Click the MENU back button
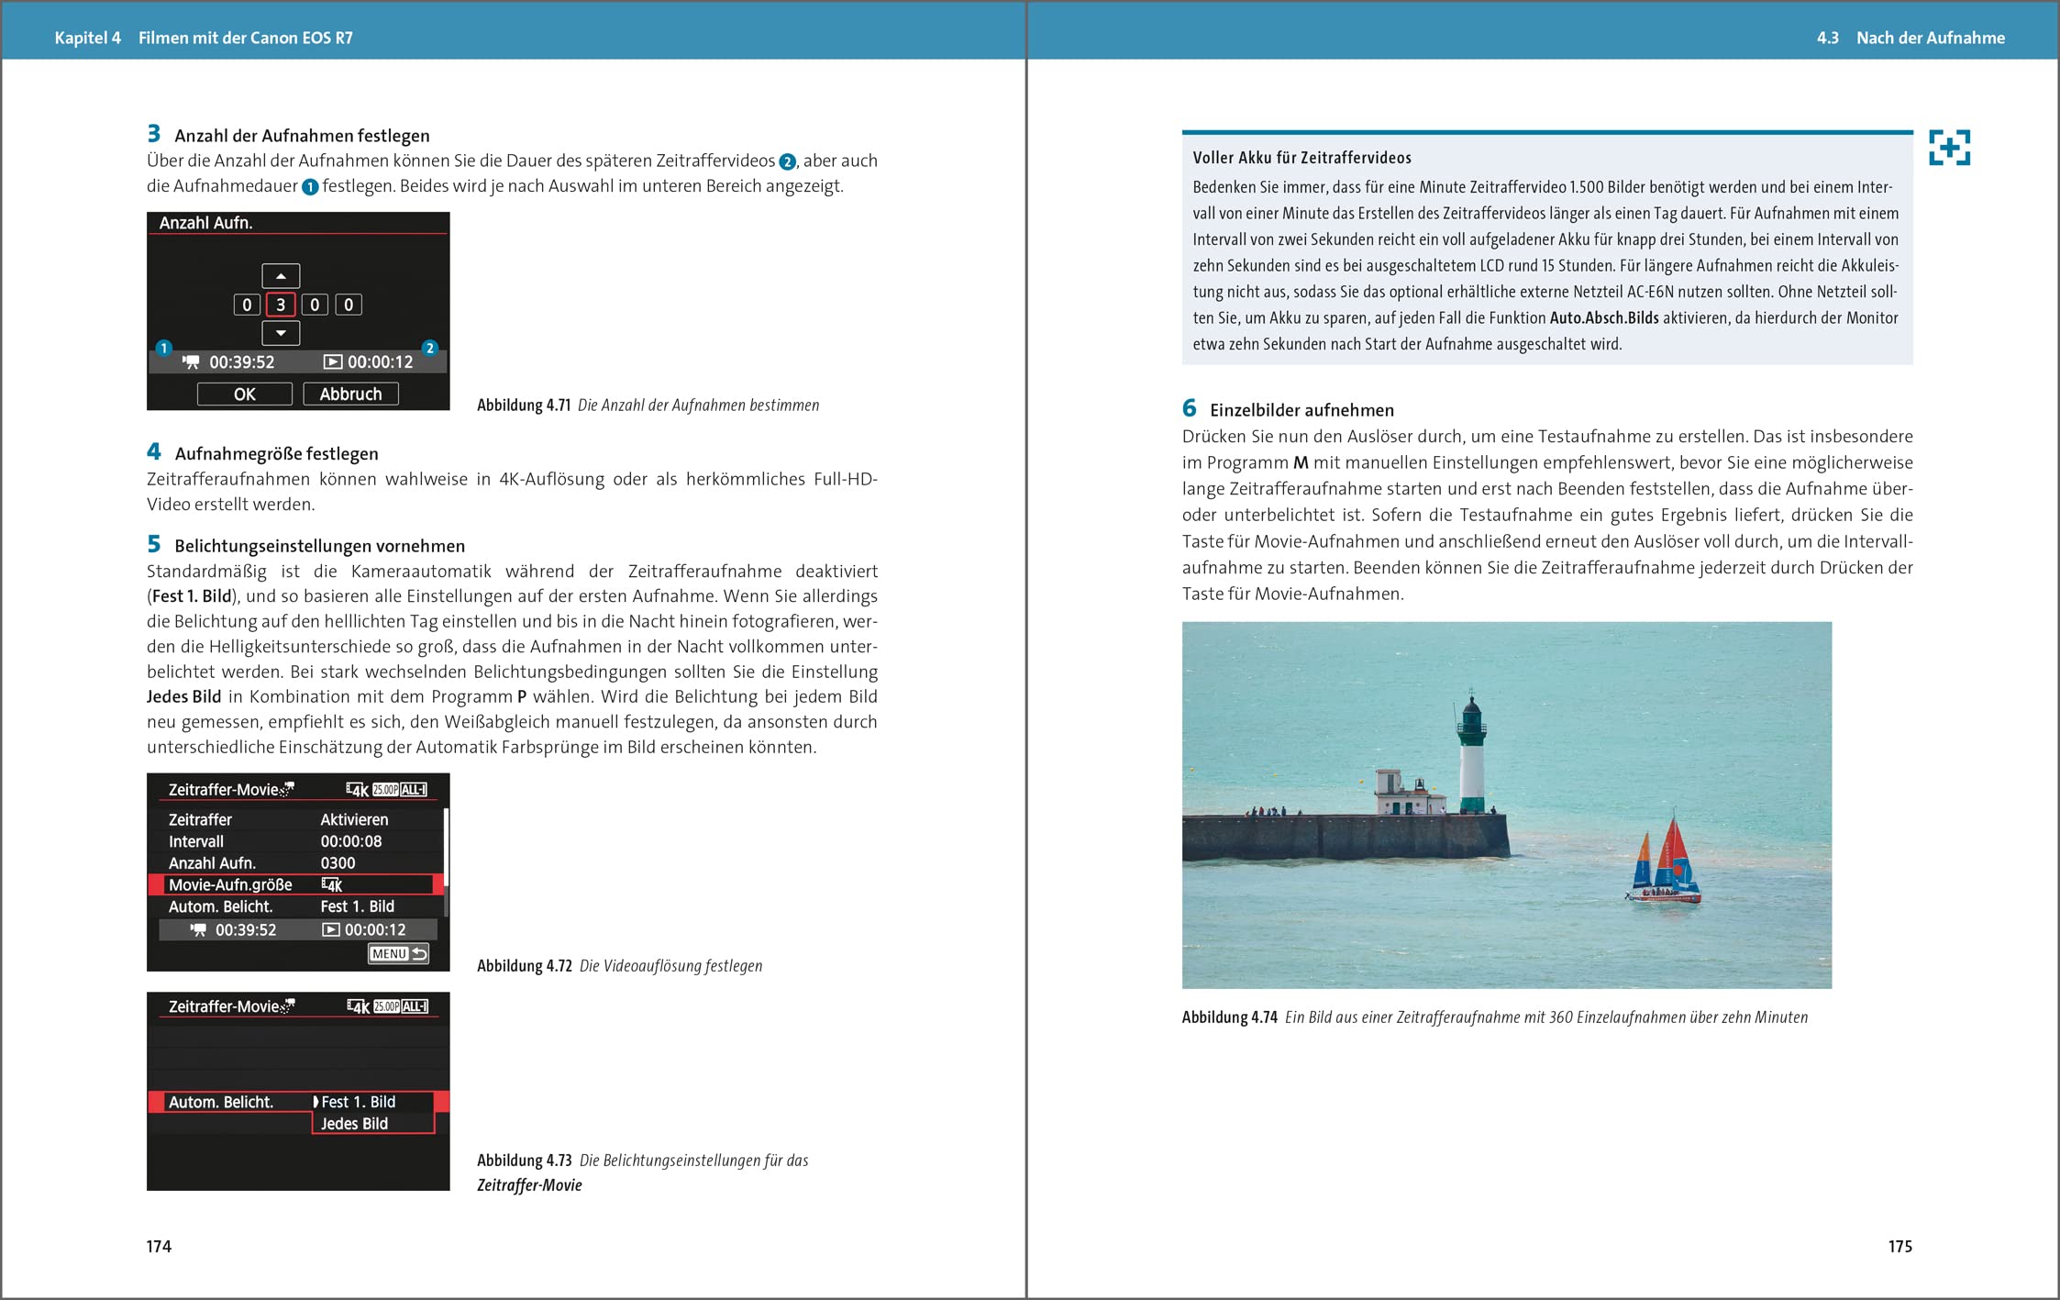Viewport: 2060px width, 1300px height. pyautogui.click(x=398, y=954)
